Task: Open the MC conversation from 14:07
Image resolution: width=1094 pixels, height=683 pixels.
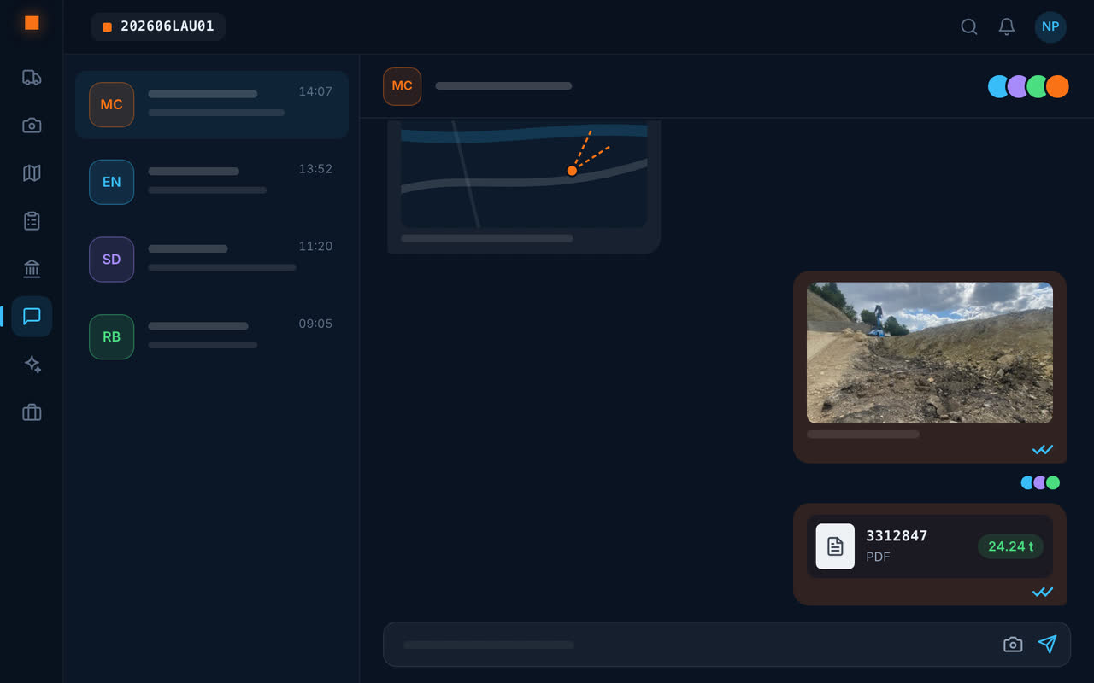Action: point(211,105)
